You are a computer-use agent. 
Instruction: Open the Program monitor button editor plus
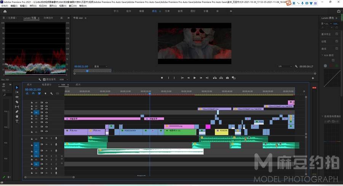[313, 78]
